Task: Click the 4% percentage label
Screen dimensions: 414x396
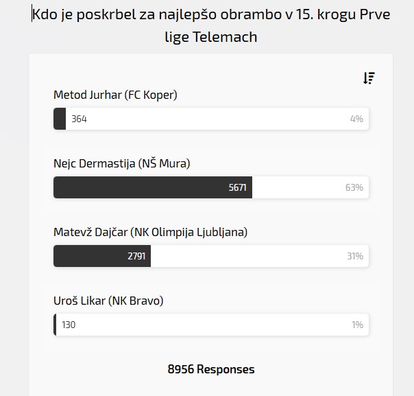Action: (356, 119)
